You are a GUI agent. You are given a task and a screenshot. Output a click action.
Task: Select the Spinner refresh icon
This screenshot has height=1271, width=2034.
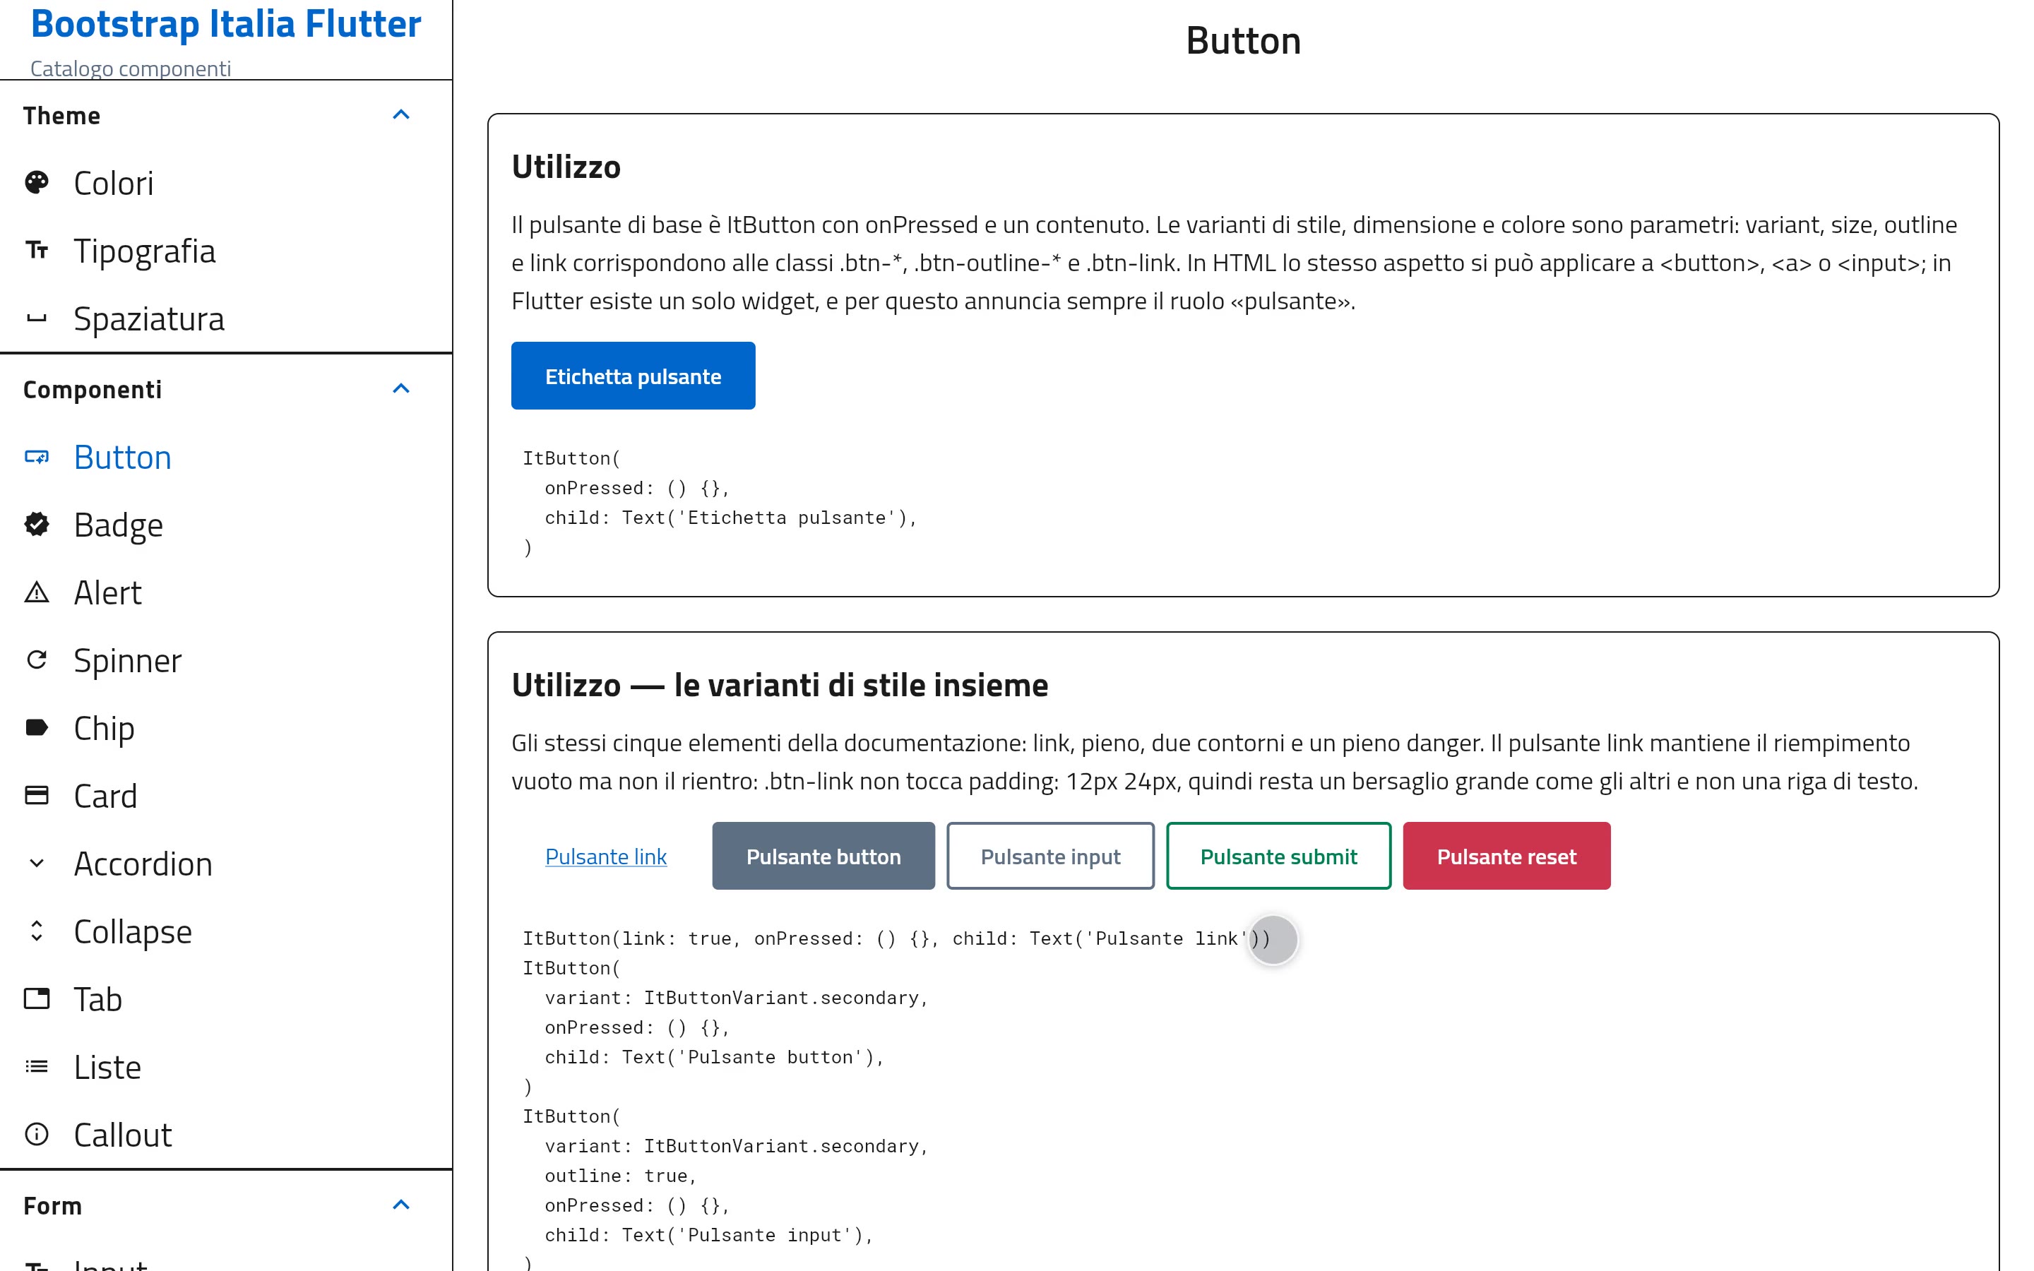(x=36, y=660)
